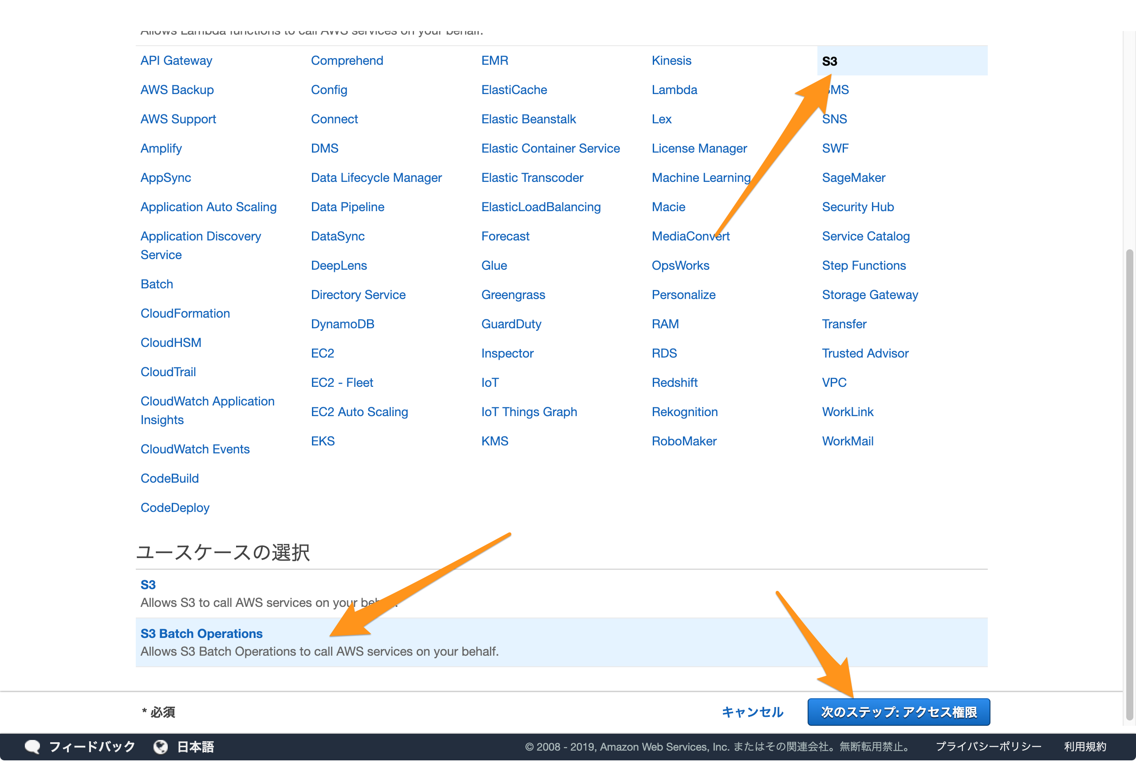
Task: Choose Comprehend service
Action: click(x=347, y=61)
